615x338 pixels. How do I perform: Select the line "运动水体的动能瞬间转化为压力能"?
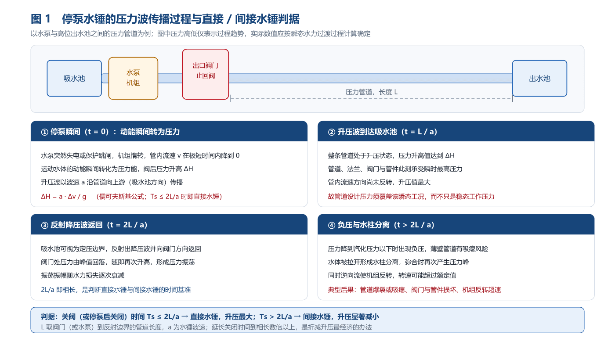pyautogui.click(x=117, y=169)
